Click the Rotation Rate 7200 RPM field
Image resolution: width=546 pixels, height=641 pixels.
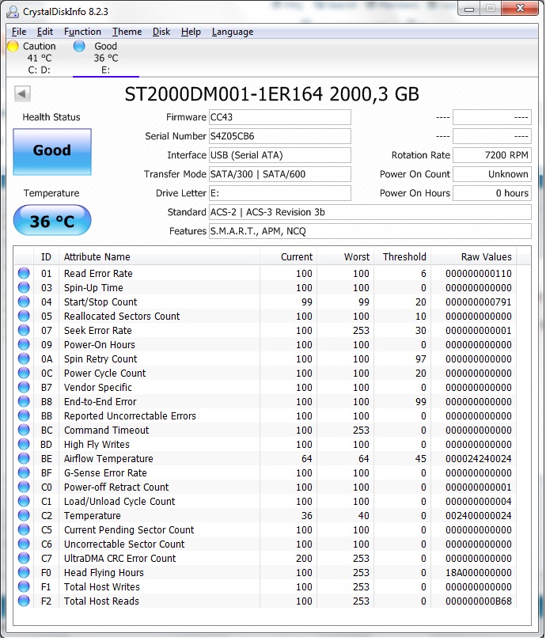(492, 155)
